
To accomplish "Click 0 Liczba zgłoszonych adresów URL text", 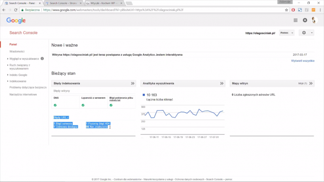I will 253,95.
